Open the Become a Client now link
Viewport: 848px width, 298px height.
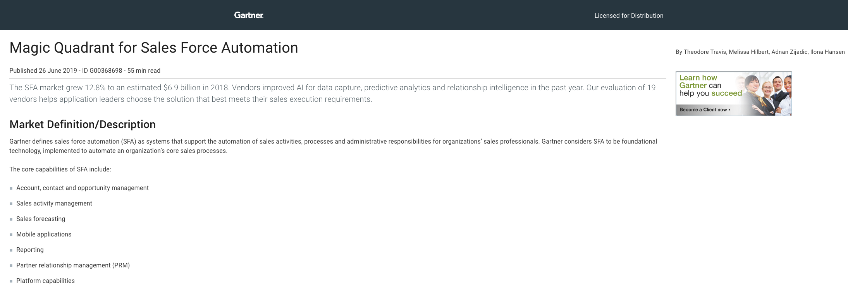pyautogui.click(x=703, y=110)
